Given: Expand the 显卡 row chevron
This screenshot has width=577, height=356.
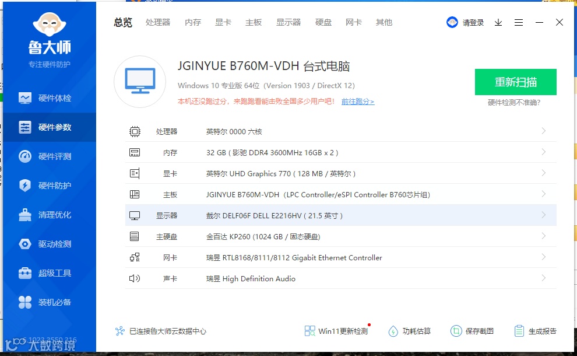Looking at the screenshot, I should (x=544, y=173).
